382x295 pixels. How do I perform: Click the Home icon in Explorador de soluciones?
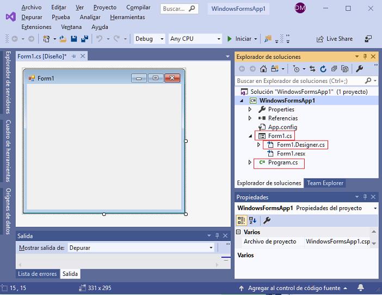[x=263, y=69]
